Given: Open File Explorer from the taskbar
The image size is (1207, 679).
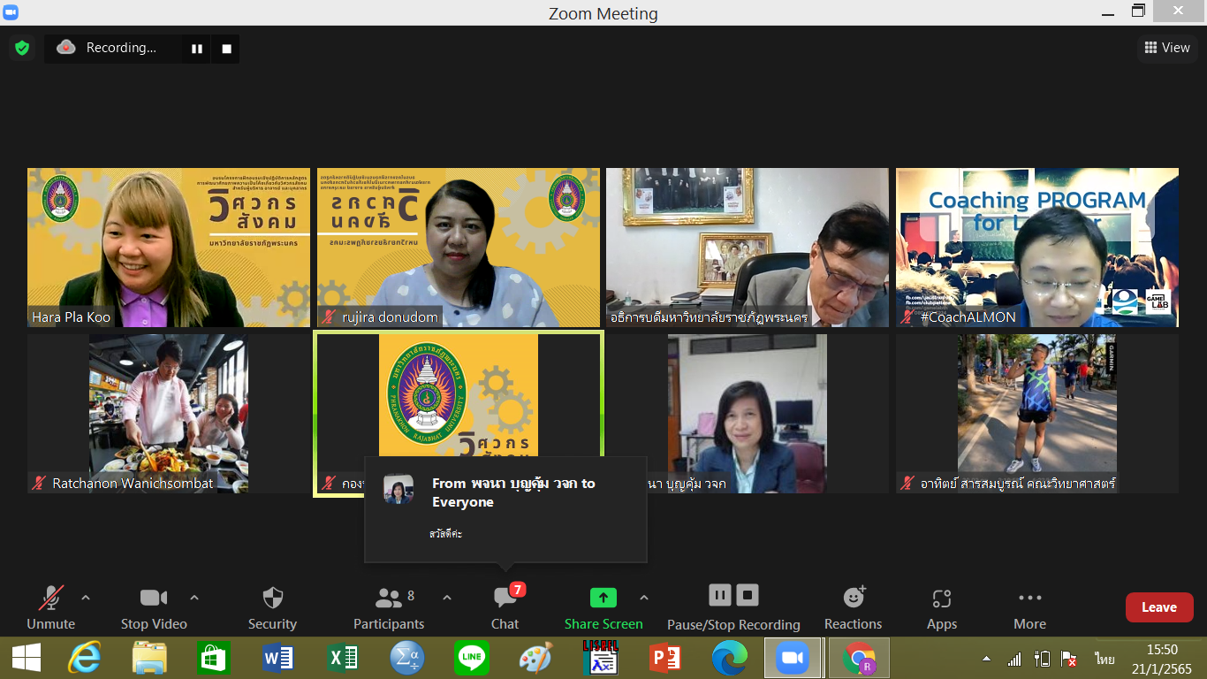Looking at the screenshot, I should [149, 658].
